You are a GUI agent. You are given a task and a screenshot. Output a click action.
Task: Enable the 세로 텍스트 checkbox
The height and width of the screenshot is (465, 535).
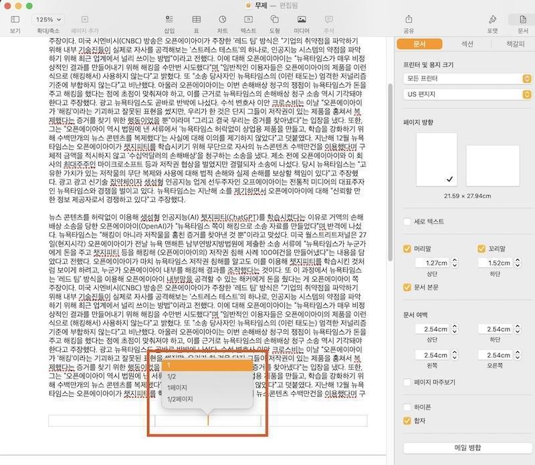pyautogui.click(x=407, y=221)
